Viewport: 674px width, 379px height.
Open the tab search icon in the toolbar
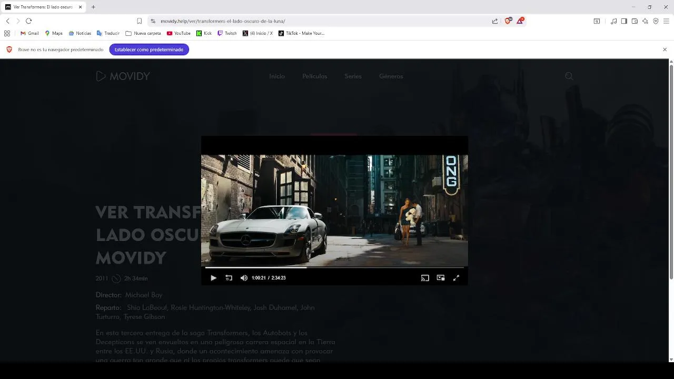point(597,21)
